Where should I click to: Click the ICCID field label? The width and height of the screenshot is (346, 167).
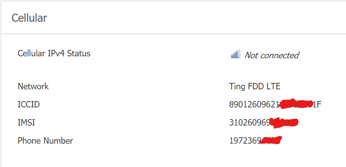[29, 105]
